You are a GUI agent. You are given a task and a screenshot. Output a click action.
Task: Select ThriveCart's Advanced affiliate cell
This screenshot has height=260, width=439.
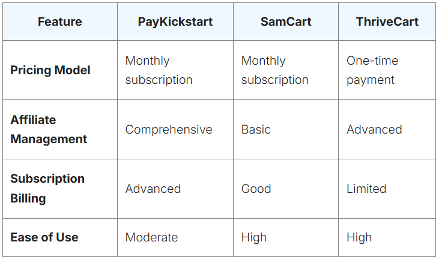374,129
